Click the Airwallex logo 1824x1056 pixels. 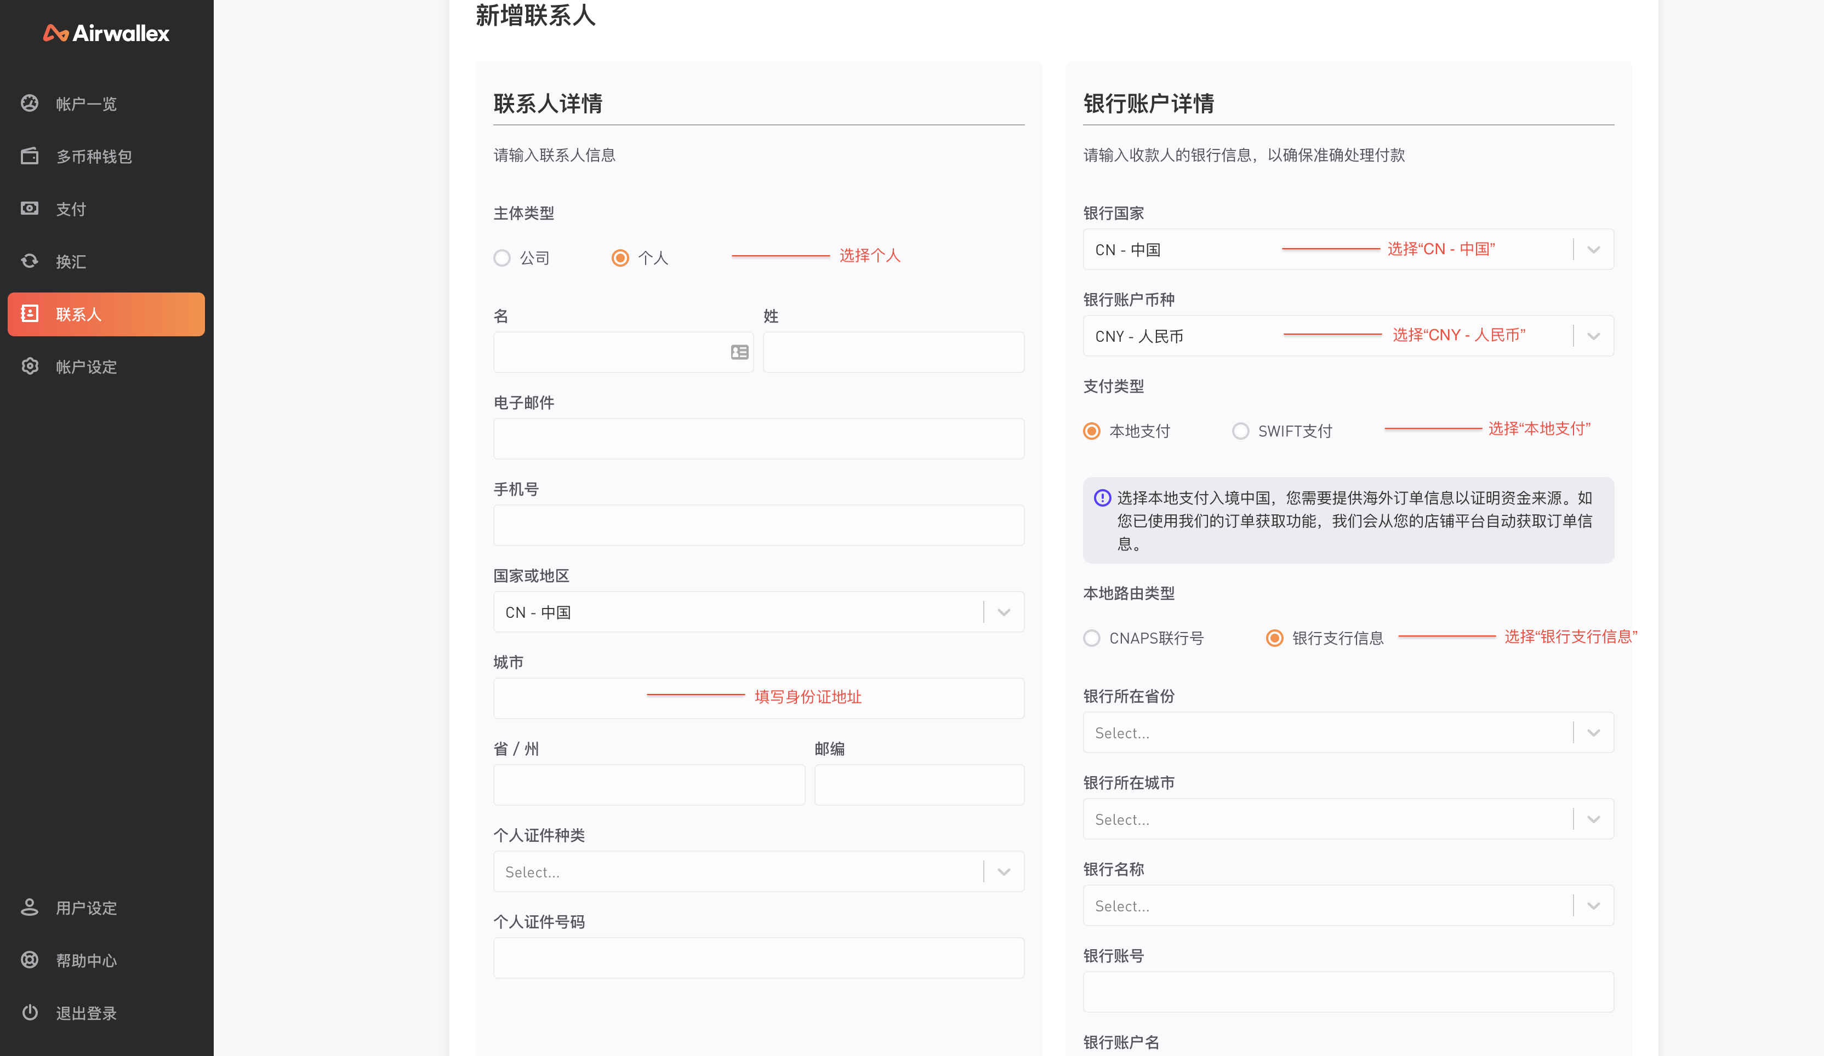point(106,33)
